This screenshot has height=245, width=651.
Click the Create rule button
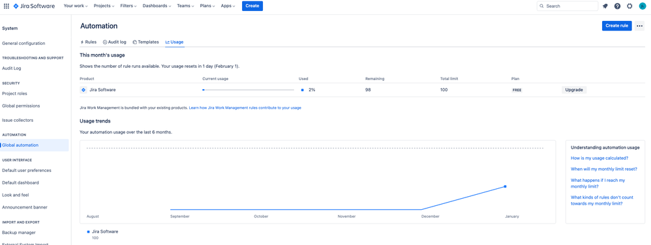[617, 25]
